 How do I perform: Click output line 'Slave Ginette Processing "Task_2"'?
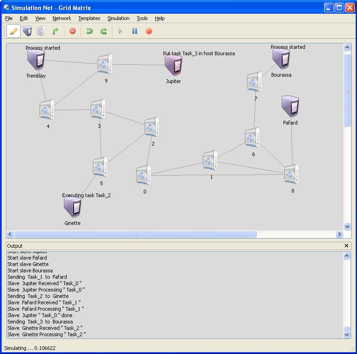[x=47, y=334]
